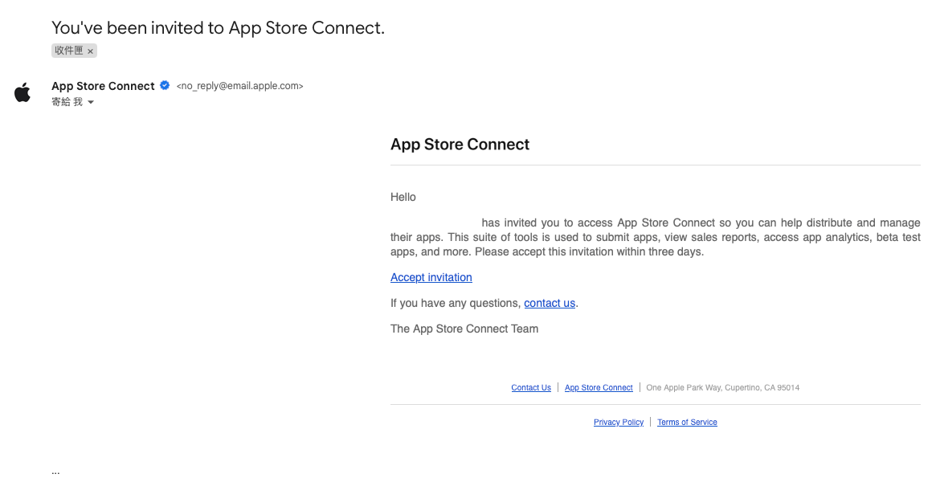
Task: Click the App Store Connect email heading
Action: 460,145
